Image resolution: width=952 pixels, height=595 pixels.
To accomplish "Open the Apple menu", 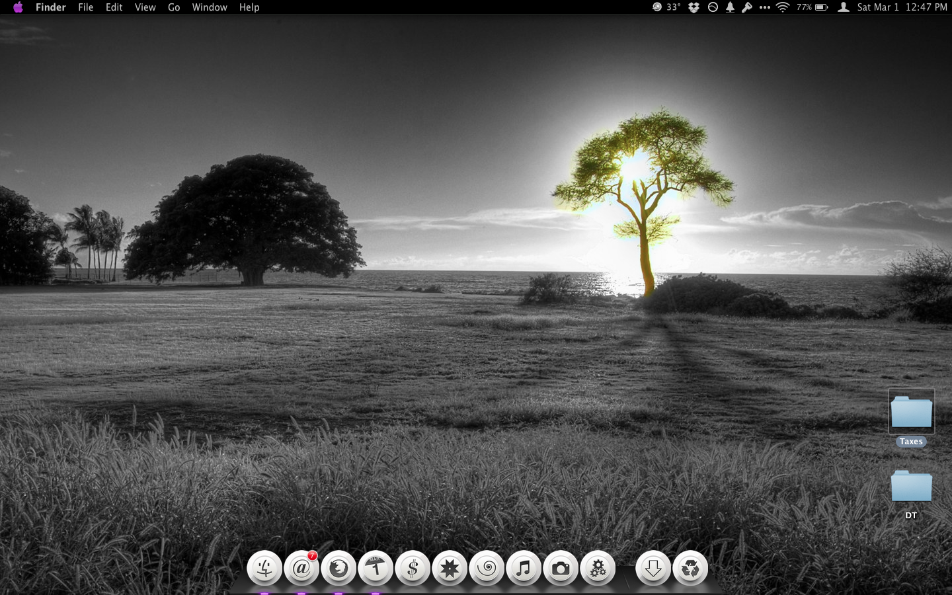I will (18, 7).
